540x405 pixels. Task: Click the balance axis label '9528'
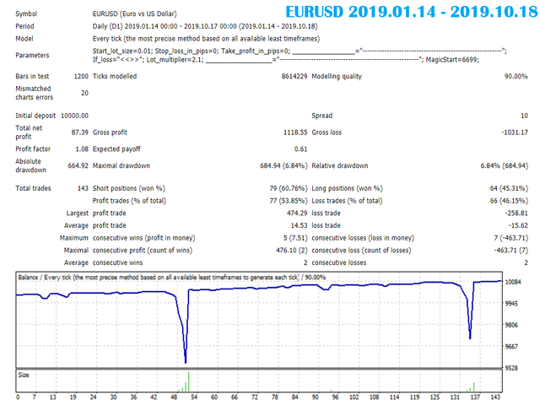coord(511,368)
